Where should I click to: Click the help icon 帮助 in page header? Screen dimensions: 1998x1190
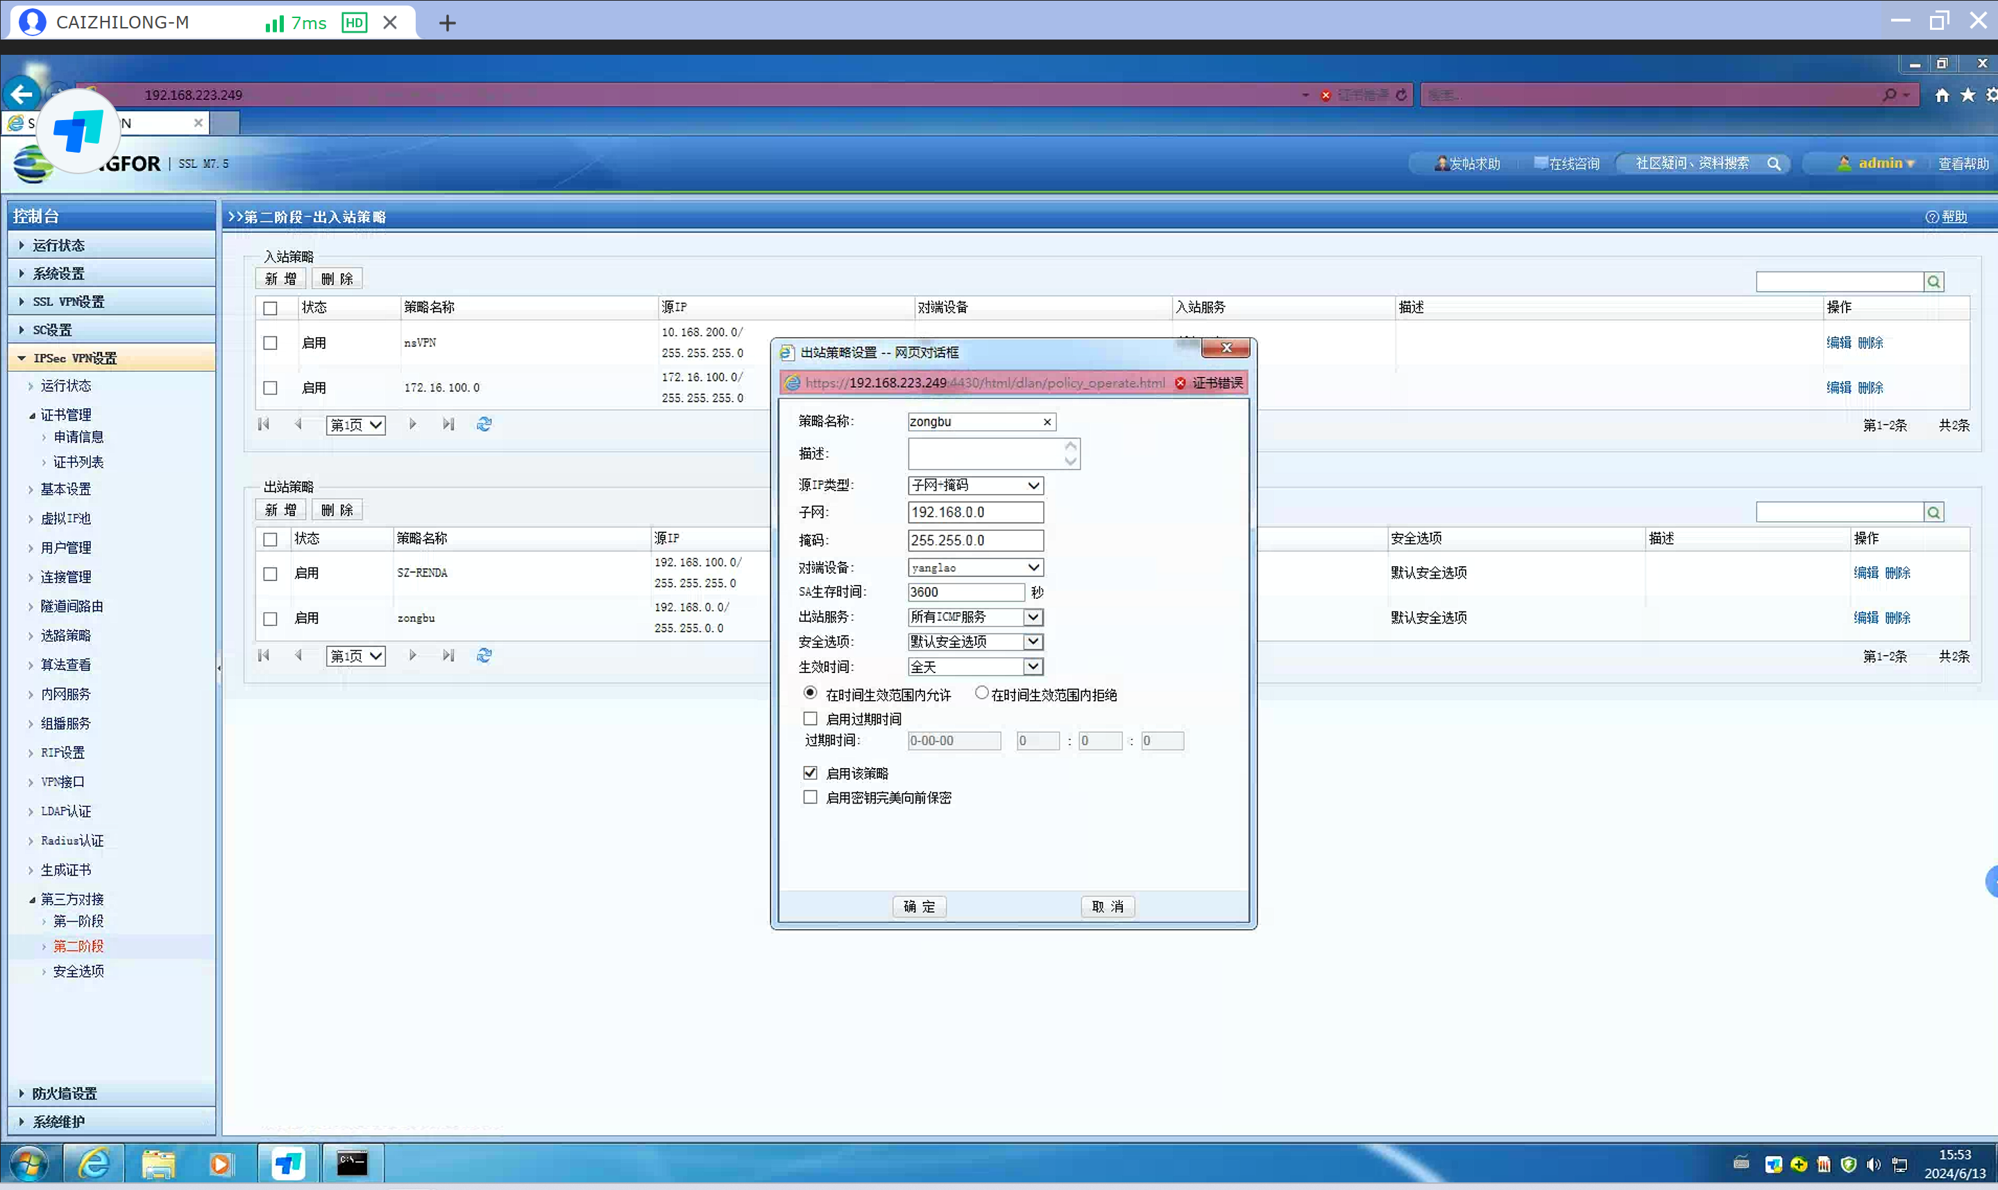coord(1946,216)
